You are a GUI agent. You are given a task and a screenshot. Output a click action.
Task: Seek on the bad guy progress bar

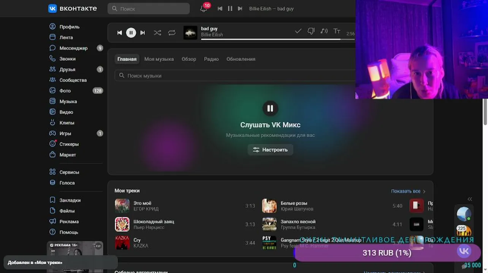click(x=278, y=39)
